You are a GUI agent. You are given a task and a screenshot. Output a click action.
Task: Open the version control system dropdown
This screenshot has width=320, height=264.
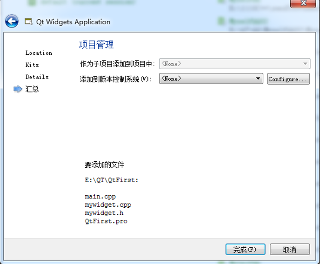point(211,79)
